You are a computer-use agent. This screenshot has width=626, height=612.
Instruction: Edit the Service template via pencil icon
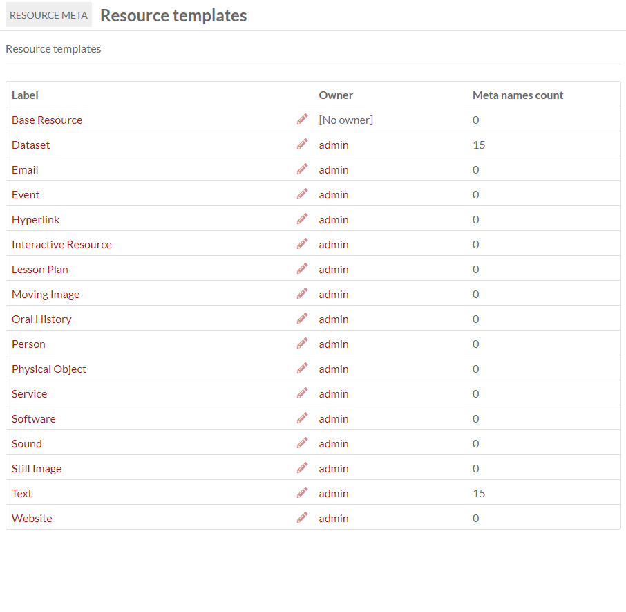pos(302,393)
